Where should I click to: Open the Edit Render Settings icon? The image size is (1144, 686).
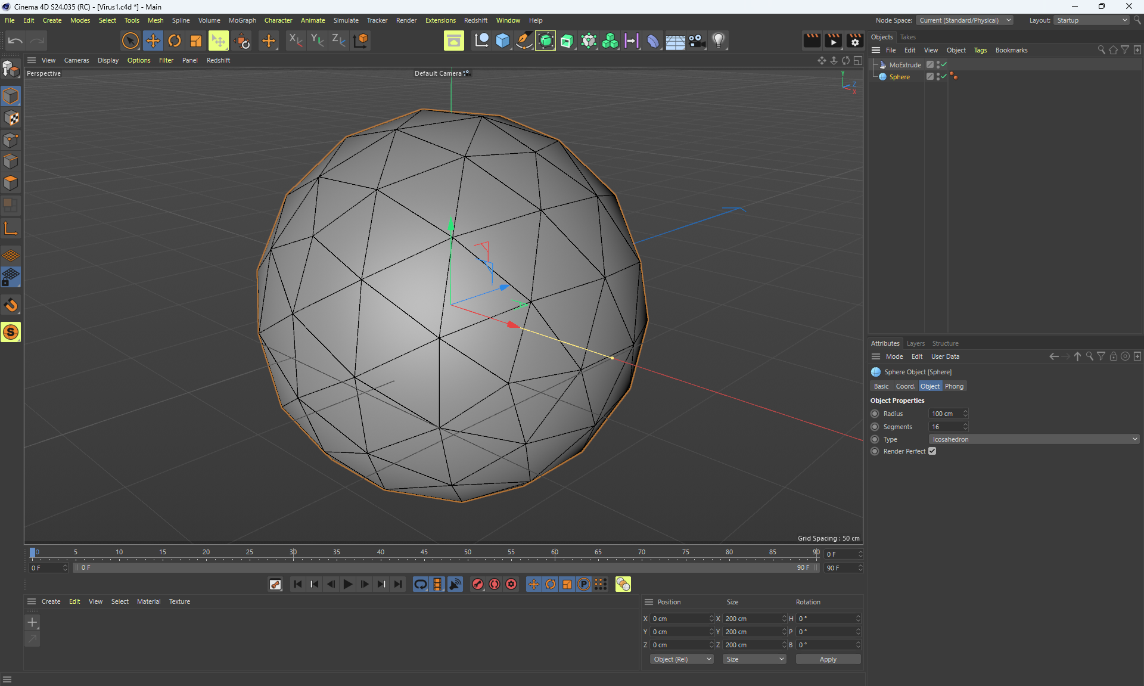click(x=854, y=41)
